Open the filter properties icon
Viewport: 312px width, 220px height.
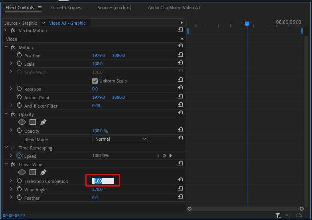coord(278,216)
